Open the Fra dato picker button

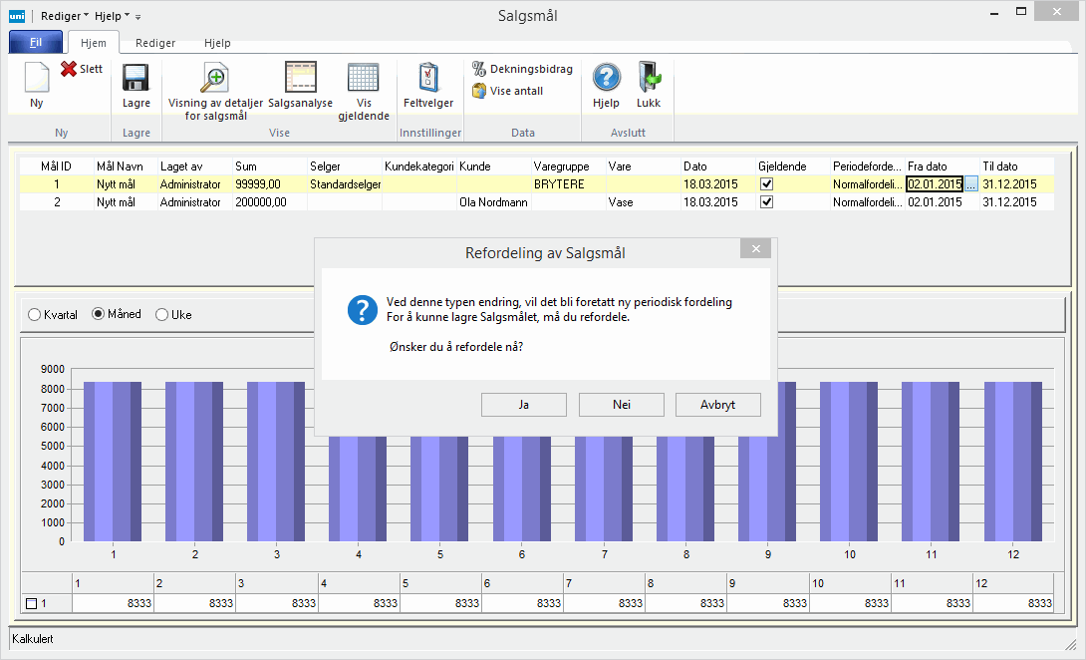[x=971, y=184]
